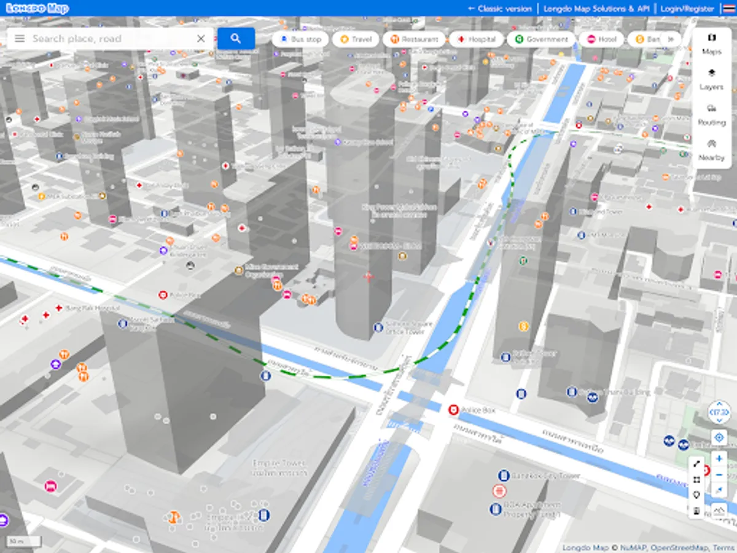Zoom in using the plus icon
The image size is (737, 553).
point(719,458)
